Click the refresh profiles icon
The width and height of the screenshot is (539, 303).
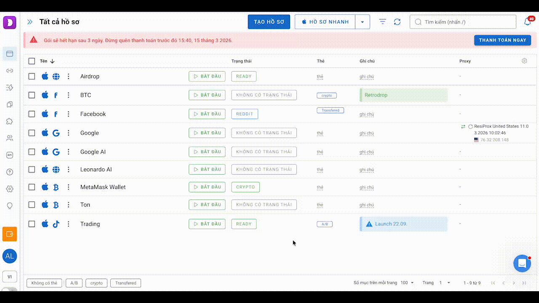click(397, 22)
